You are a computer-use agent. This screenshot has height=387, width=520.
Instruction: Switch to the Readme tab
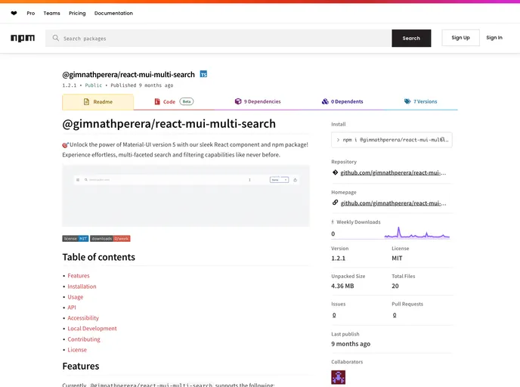pyautogui.click(x=97, y=102)
